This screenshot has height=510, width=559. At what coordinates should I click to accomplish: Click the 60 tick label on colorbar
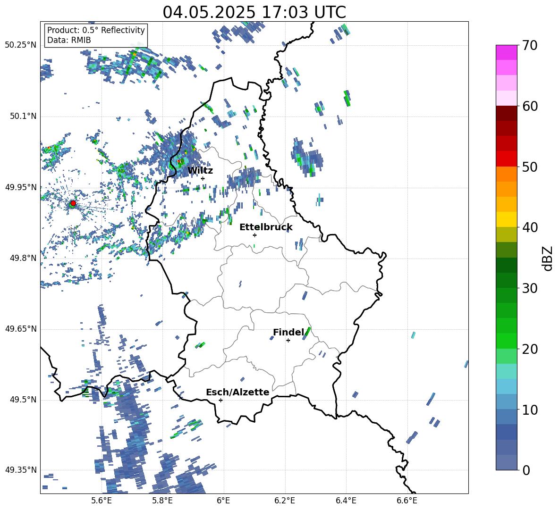530,106
